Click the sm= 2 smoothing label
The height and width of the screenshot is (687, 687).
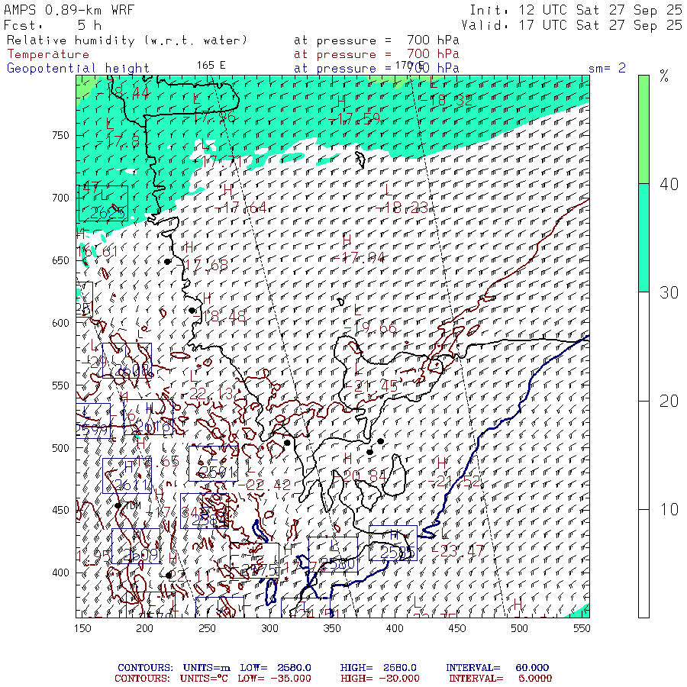[607, 68]
